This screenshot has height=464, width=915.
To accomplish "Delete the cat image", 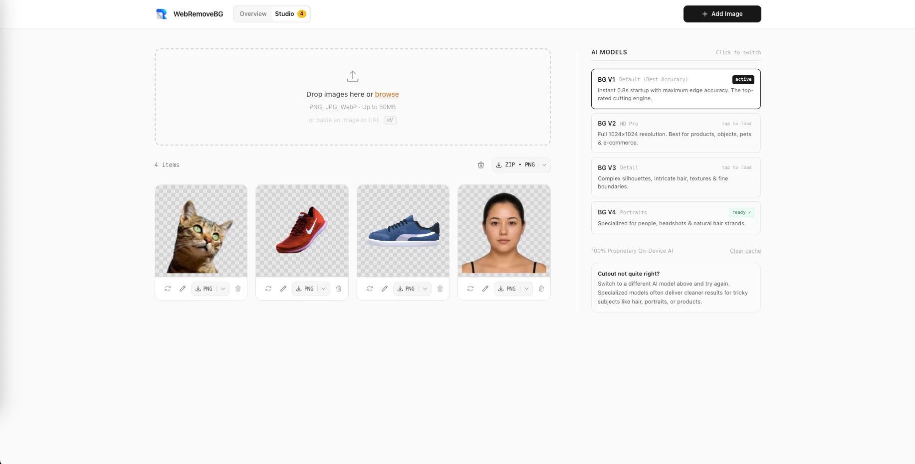I will point(238,289).
